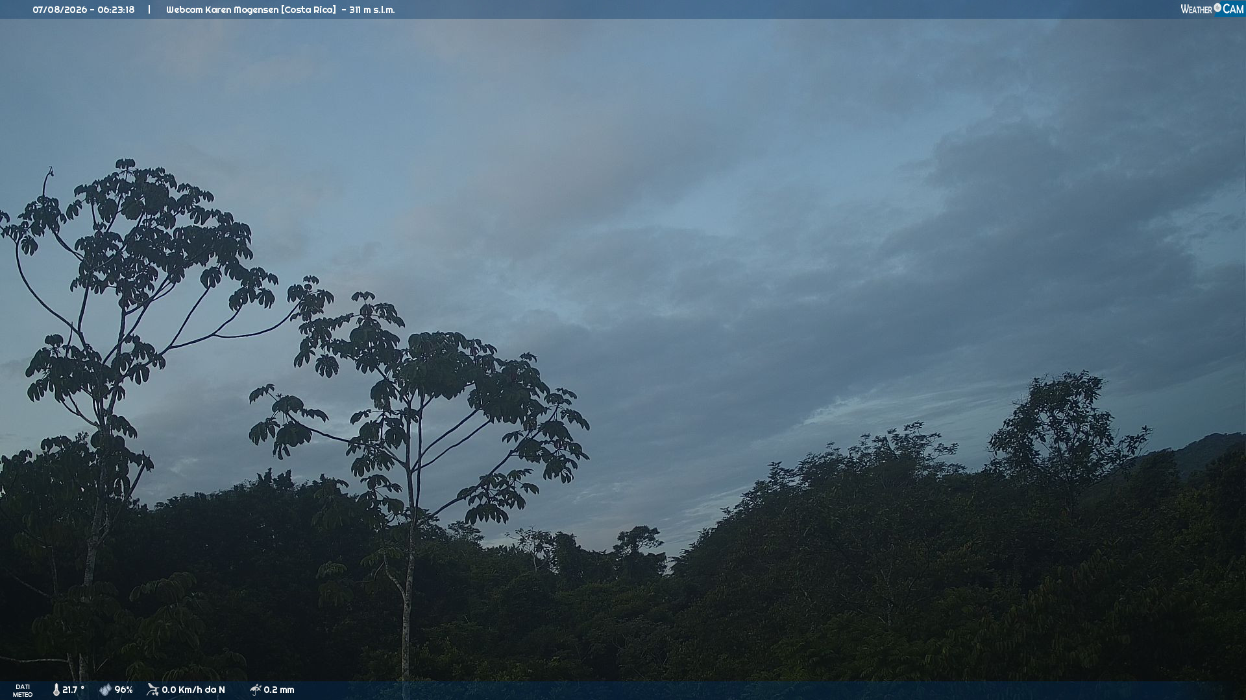Click the humidity droplets icon
This screenshot has width=1246, height=700.
(105, 690)
